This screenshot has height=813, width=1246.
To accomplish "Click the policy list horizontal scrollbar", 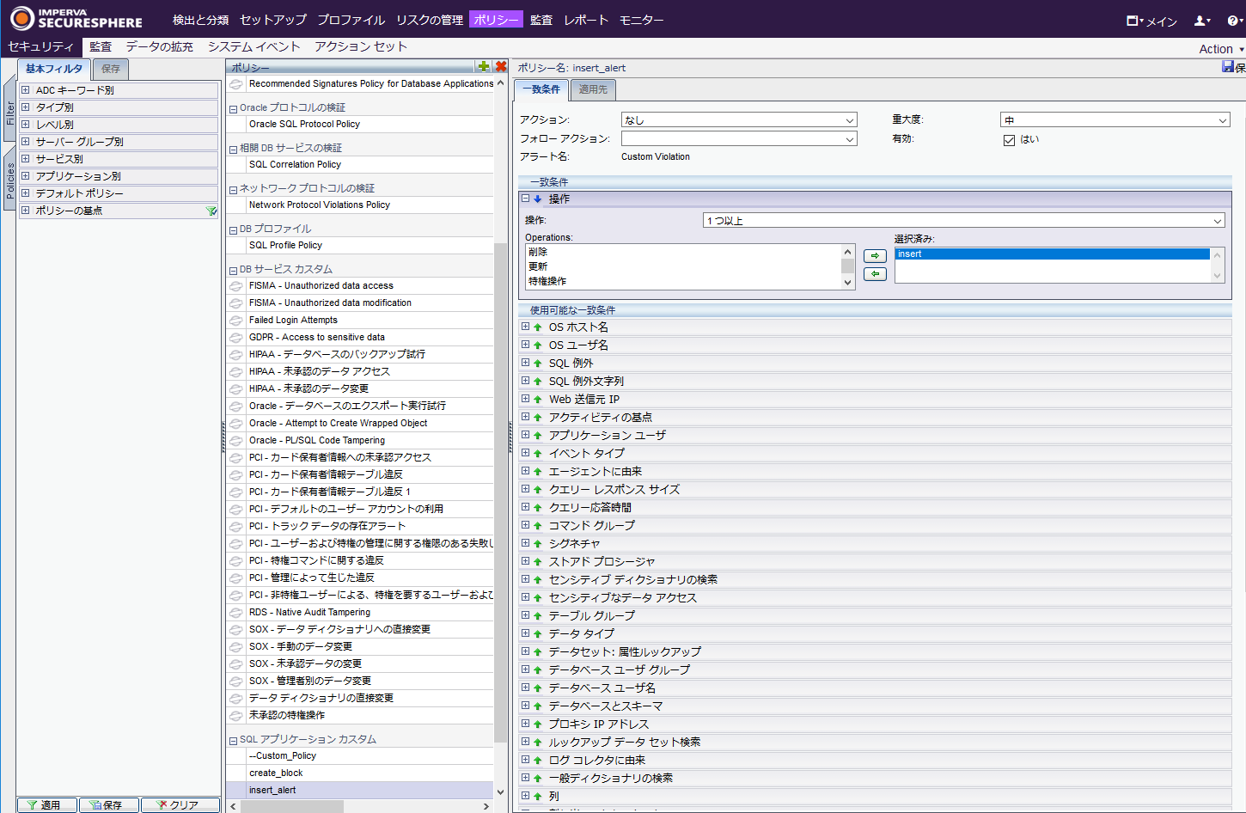I will click(x=359, y=806).
